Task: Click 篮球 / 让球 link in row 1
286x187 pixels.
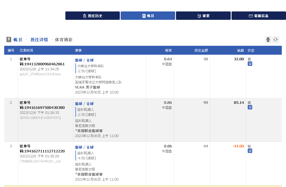Action: (84, 60)
